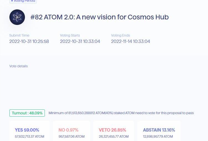This screenshot has height=141, width=208.
Task: Click the 57,832,713.37 ATOM yes amount
Action: tap(29, 137)
